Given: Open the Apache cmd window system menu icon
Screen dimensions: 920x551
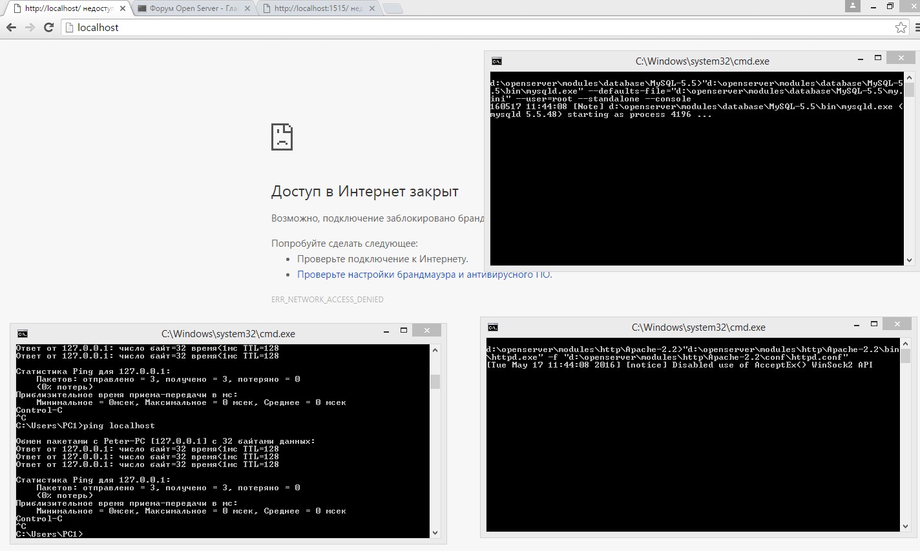Looking at the screenshot, I should pyautogui.click(x=493, y=327).
